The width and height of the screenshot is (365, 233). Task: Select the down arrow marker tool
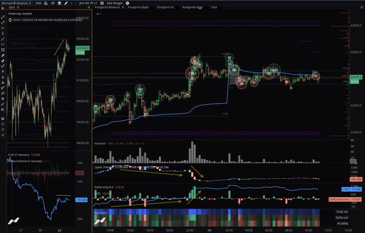[3, 77]
